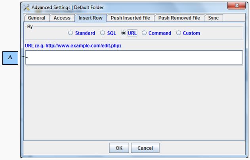Screen dimensions: 250x160
Task: Click the wrench icon in title bar
Action: click(x=27, y=8)
